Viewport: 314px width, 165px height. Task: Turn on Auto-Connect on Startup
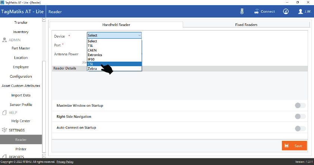coord(300,129)
